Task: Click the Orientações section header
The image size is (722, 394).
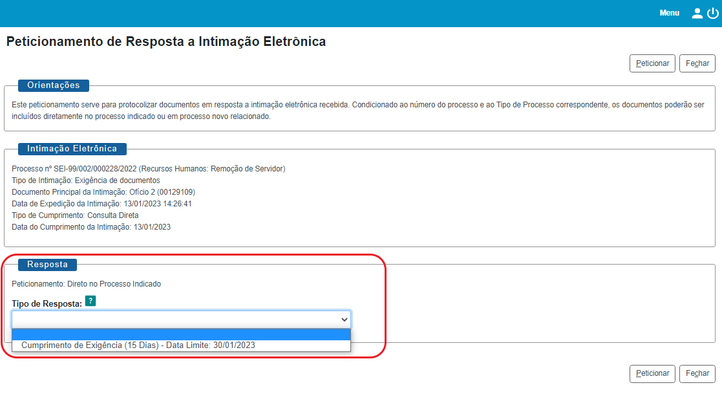Action: point(54,85)
